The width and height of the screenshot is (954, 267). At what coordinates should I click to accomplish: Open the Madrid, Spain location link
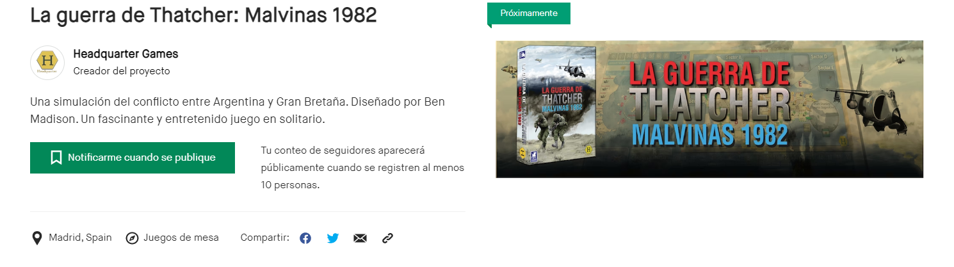coord(80,238)
